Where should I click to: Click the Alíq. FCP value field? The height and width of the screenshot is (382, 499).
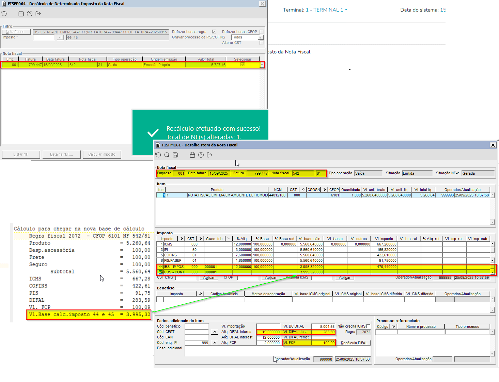(268, 343)
